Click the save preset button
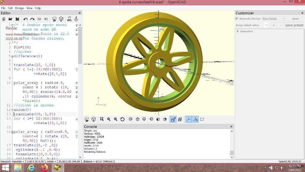The height and width of the screenshot is (172, 305). 294,25
